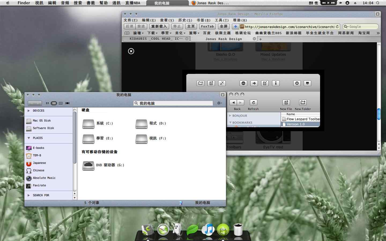Expand the DEVICES sidebar section

pyautogui.click(x=29, y=111)
